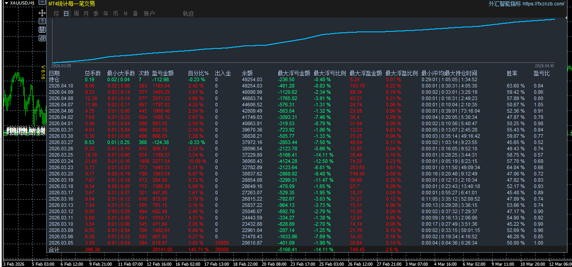Viewport: 572px width, 267px height.
Task: Select the 季 quarterly tab
Action: tap(96, 14)
